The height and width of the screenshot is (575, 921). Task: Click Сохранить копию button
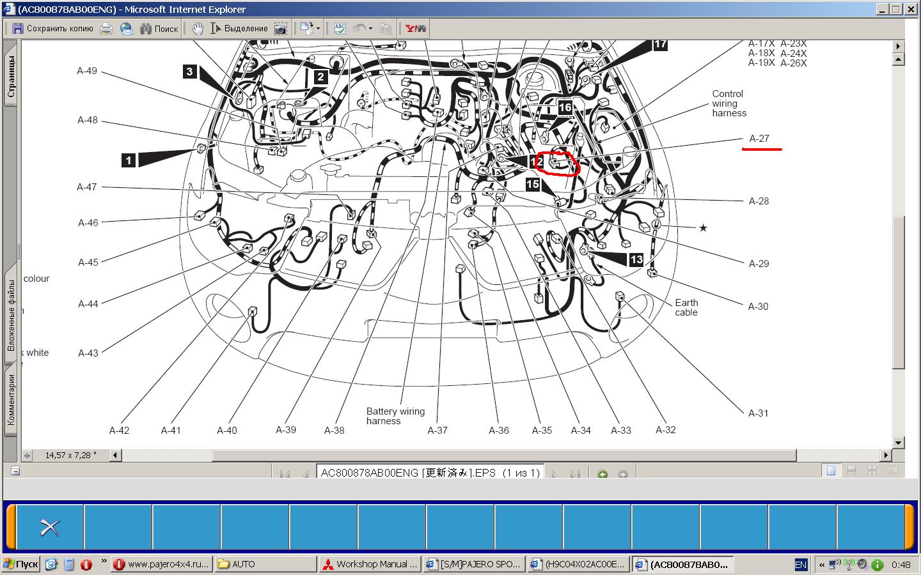point(53,29)
